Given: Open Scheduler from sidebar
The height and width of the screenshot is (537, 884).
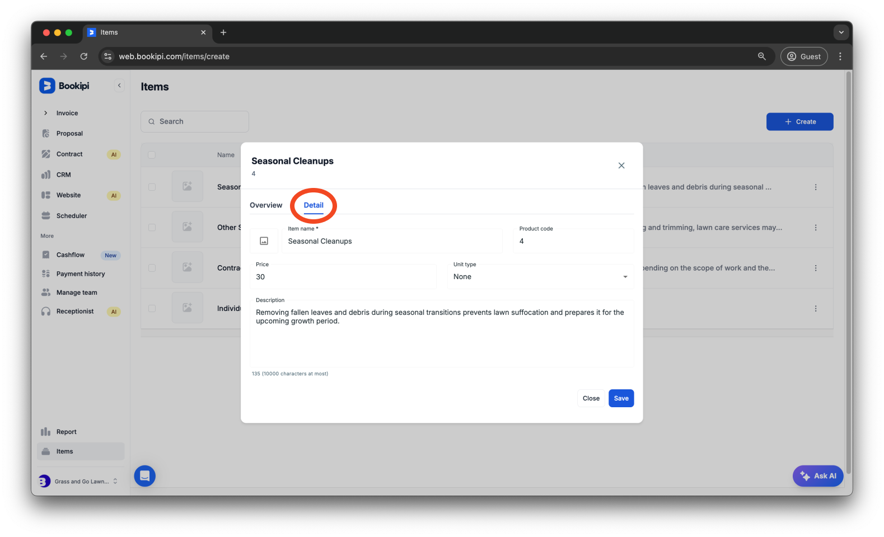Looking at the screenshot, I should click(x=72, y=216).
